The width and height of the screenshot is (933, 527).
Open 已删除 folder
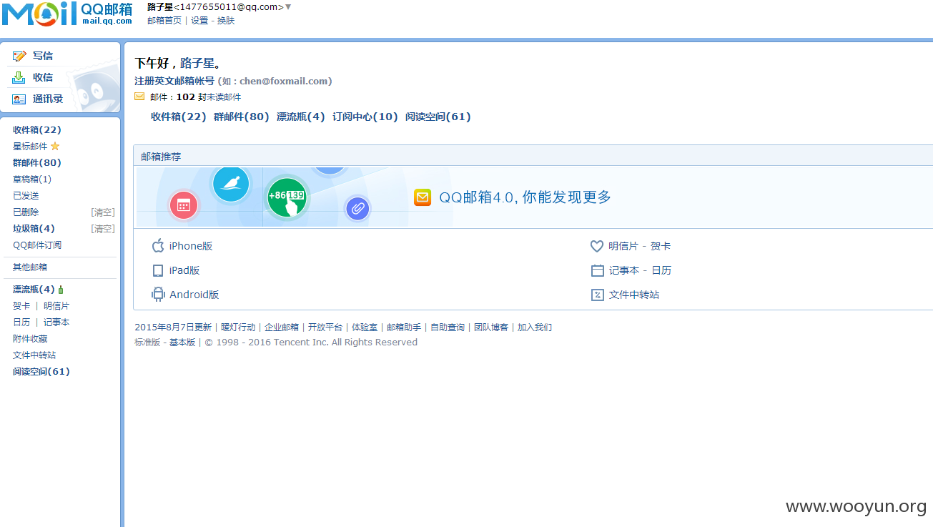26,212
